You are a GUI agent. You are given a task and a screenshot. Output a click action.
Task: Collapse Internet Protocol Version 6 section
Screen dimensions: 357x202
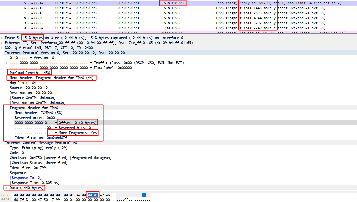2,53
